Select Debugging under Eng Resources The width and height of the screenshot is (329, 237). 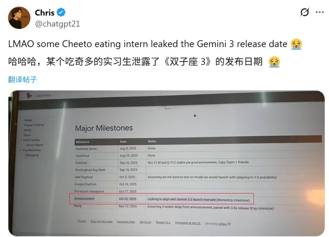32,155
